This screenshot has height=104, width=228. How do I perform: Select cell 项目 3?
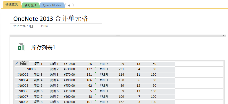tap(38, 75)
